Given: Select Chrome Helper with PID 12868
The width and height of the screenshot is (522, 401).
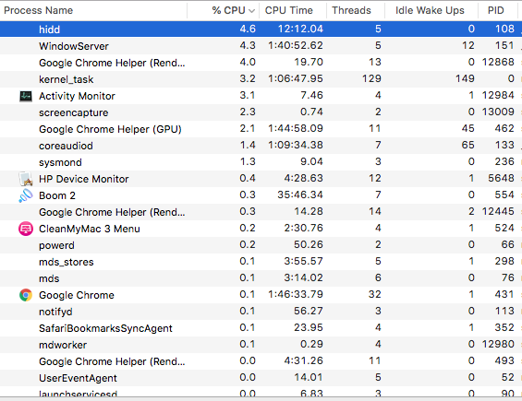Looking at the screenshot, I should click(x=112, y=63).
